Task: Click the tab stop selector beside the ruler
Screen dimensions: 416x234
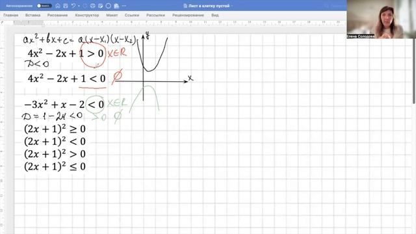Action: tap(3, 23)
